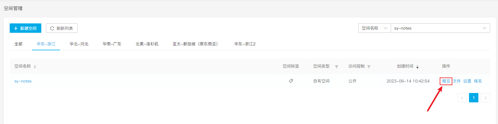Image resolution: width=498 pixels, height=124 pixels.
Task: Open 概览 for sy-notes
Action: tap(446, 81)
